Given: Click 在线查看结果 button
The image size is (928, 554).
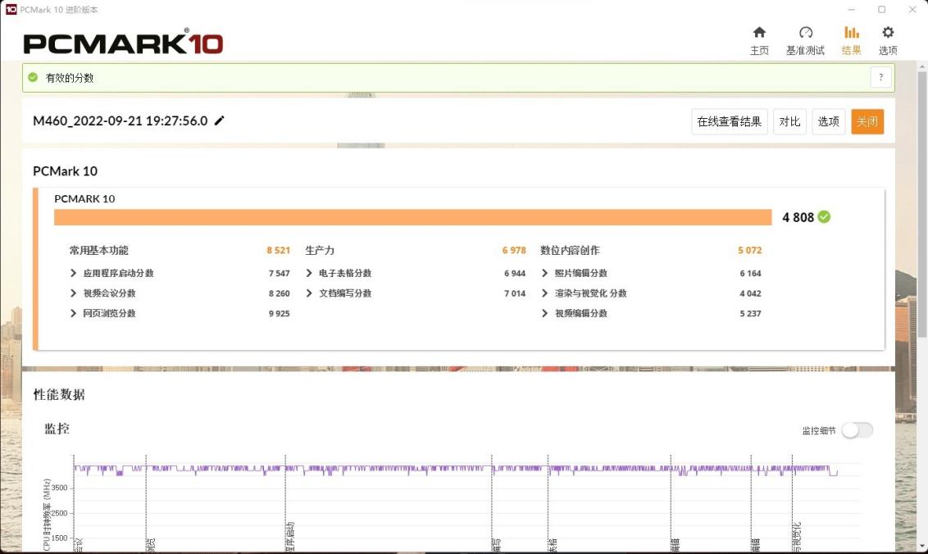Looking at the screenshot, I should pyautogui.click(x=729, y=122).
